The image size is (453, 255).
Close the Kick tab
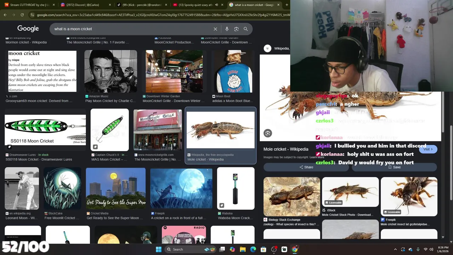166,5
